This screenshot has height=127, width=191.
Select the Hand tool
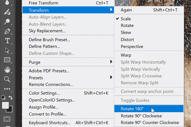[7, 70]
